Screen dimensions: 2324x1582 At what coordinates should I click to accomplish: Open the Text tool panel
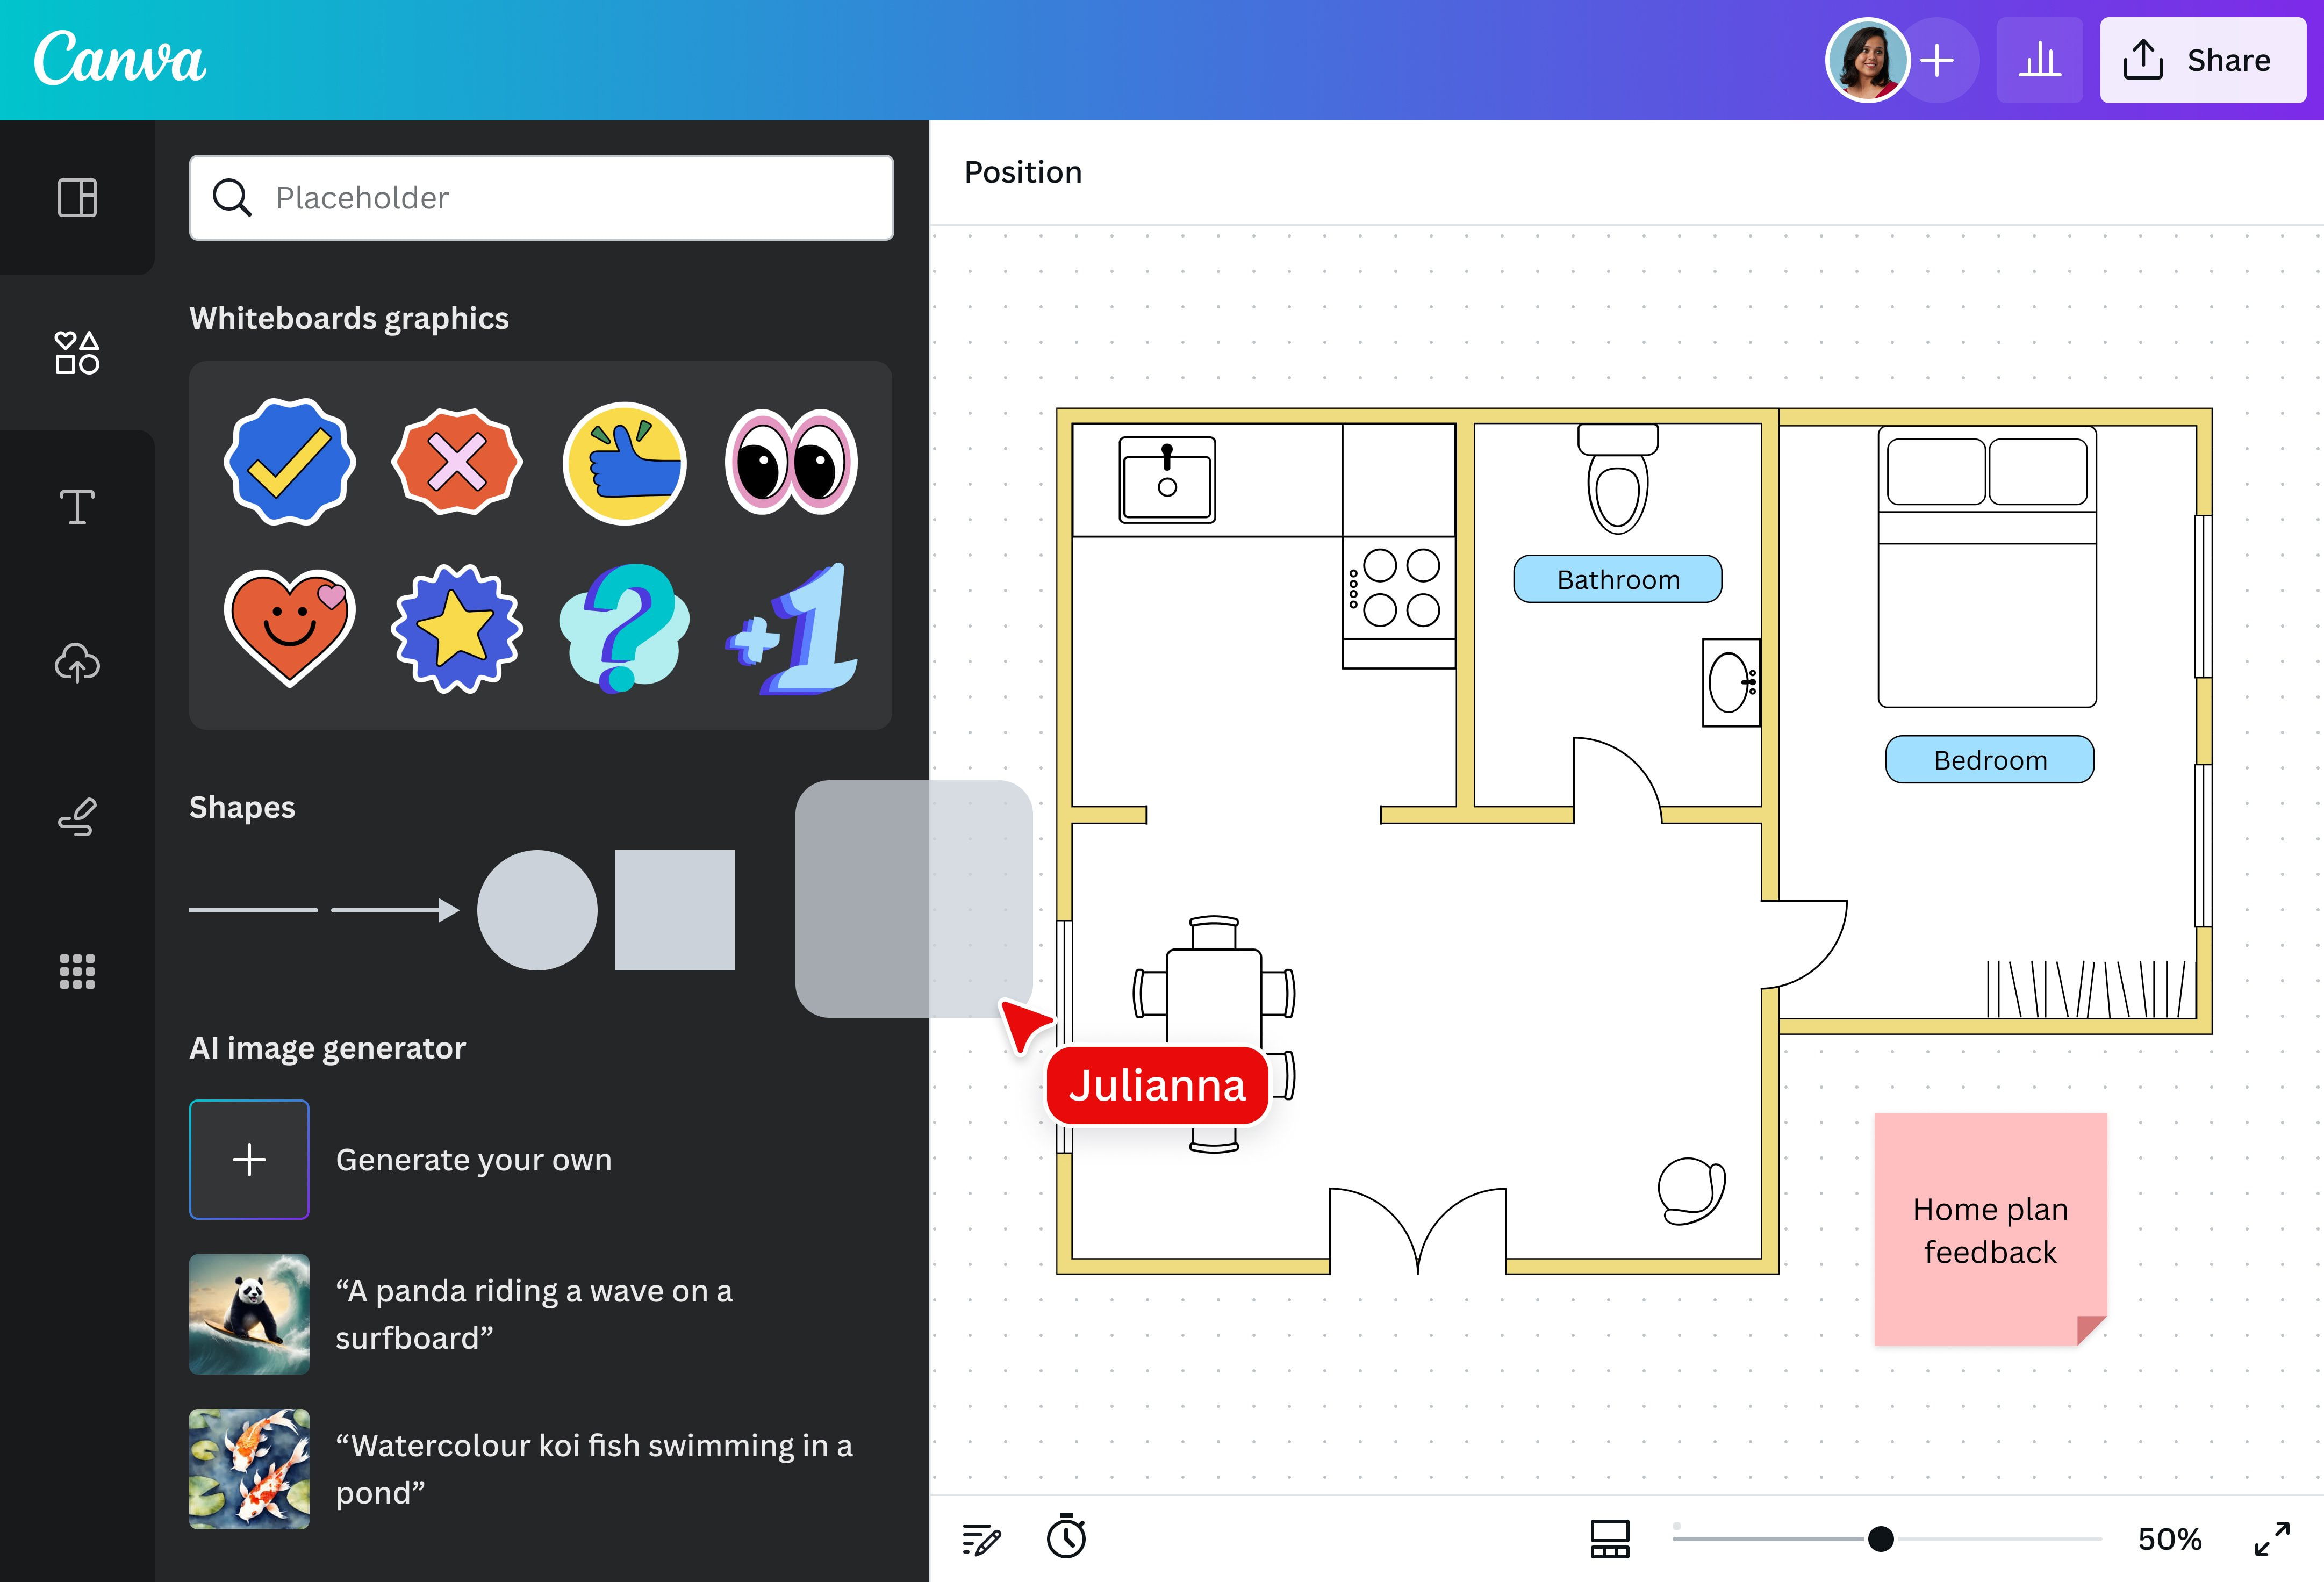click(77, 508)
